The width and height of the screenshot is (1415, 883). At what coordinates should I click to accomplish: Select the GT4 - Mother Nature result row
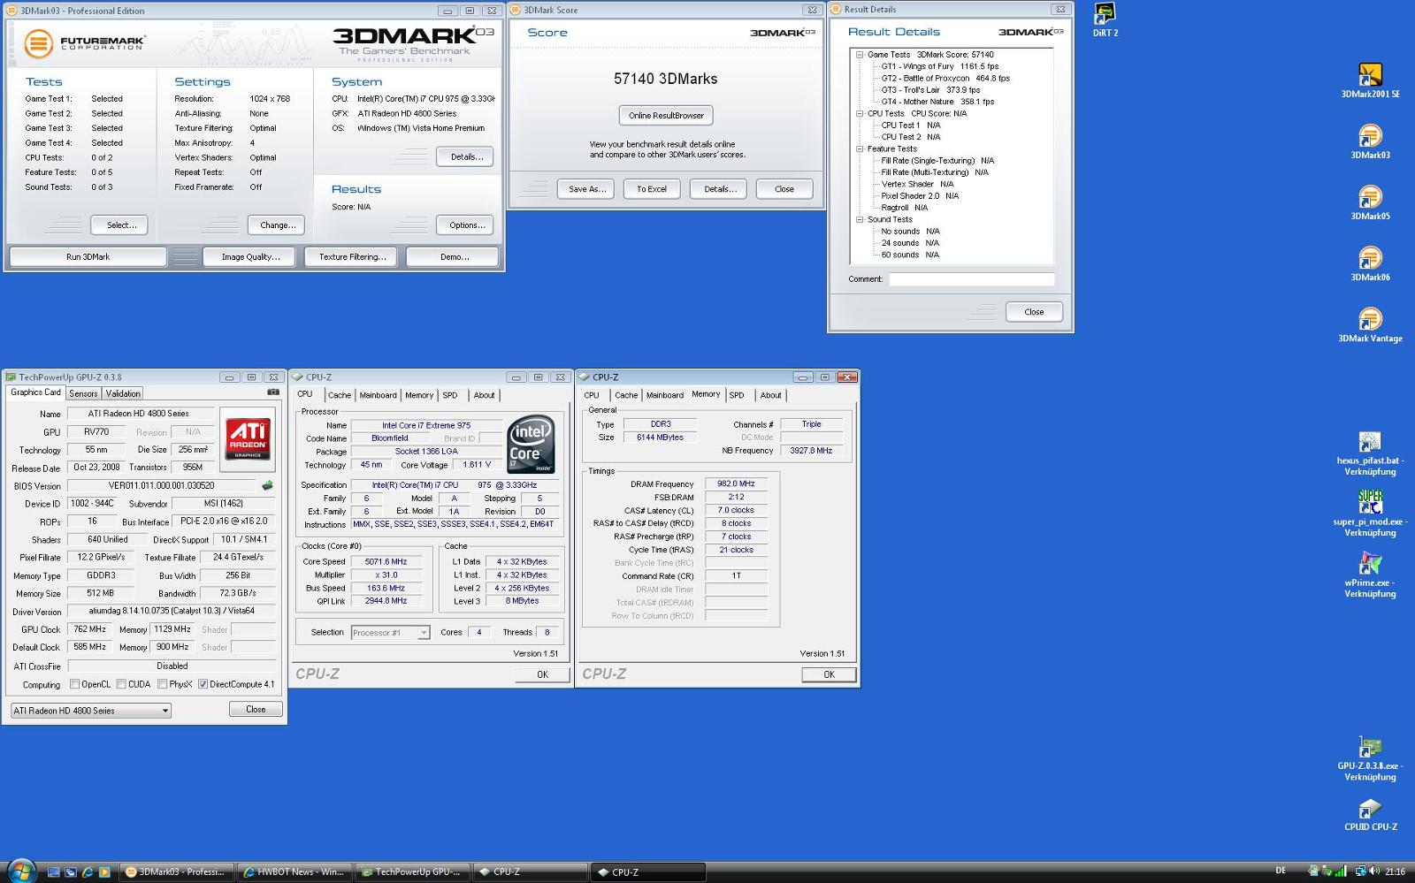(x=937, y=102)
